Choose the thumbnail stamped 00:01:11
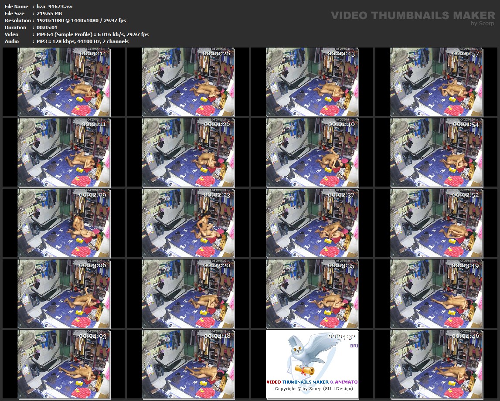The height and width of the screenshot is (401, 500). point(64,153)
